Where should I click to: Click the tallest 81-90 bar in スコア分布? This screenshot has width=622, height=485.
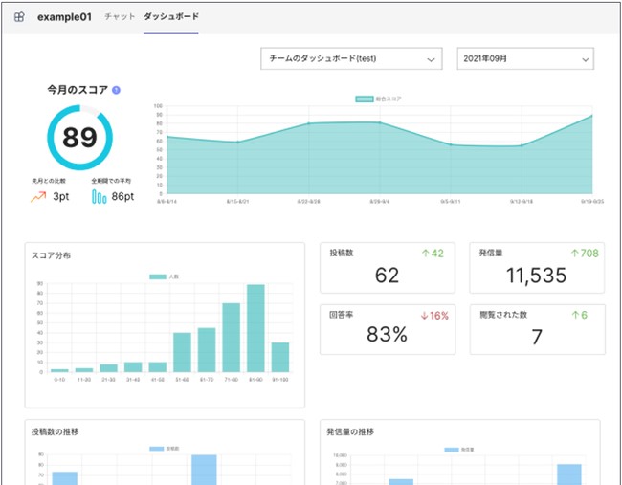[255, 328]
